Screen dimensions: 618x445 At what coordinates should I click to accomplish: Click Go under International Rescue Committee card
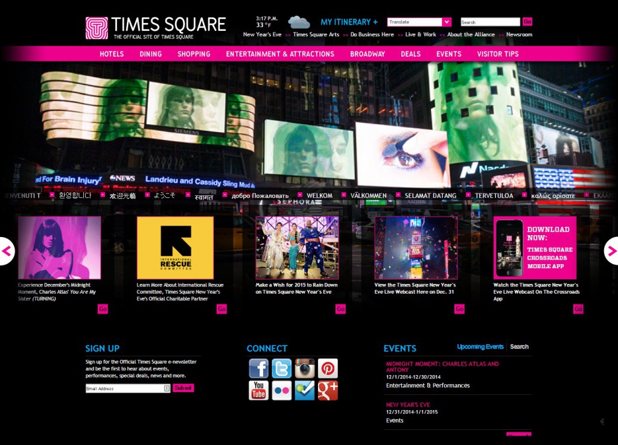coord(222,309)
